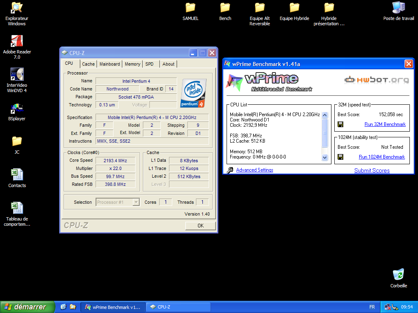Open Poste de travail icon
Viewport: 418px width, 313px height.
398,11
